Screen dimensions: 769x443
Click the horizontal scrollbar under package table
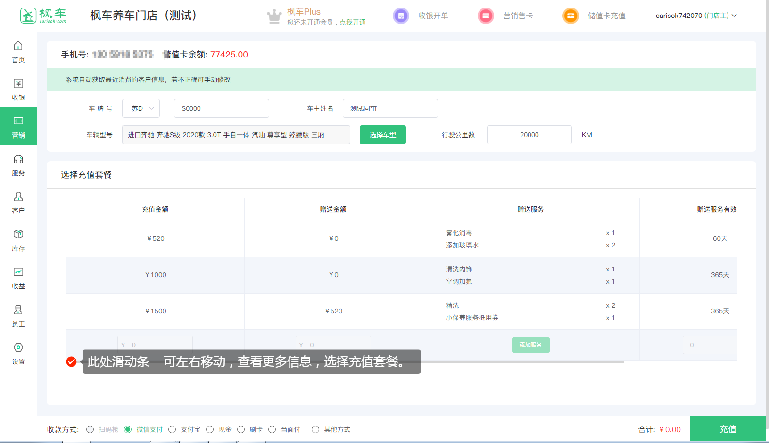tap(519, 361)
